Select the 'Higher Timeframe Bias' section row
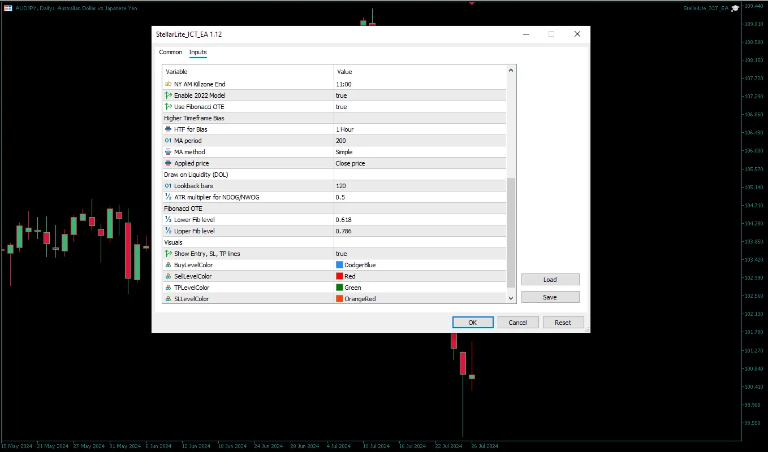 335,118
